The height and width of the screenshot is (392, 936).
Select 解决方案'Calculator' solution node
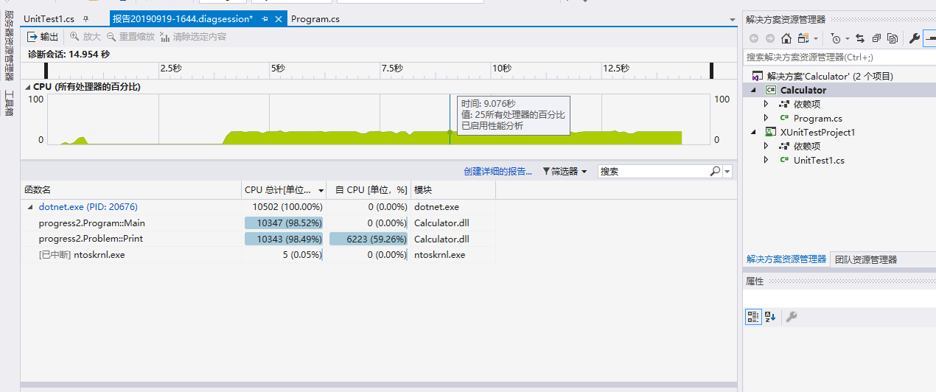(x=829, y=76)
